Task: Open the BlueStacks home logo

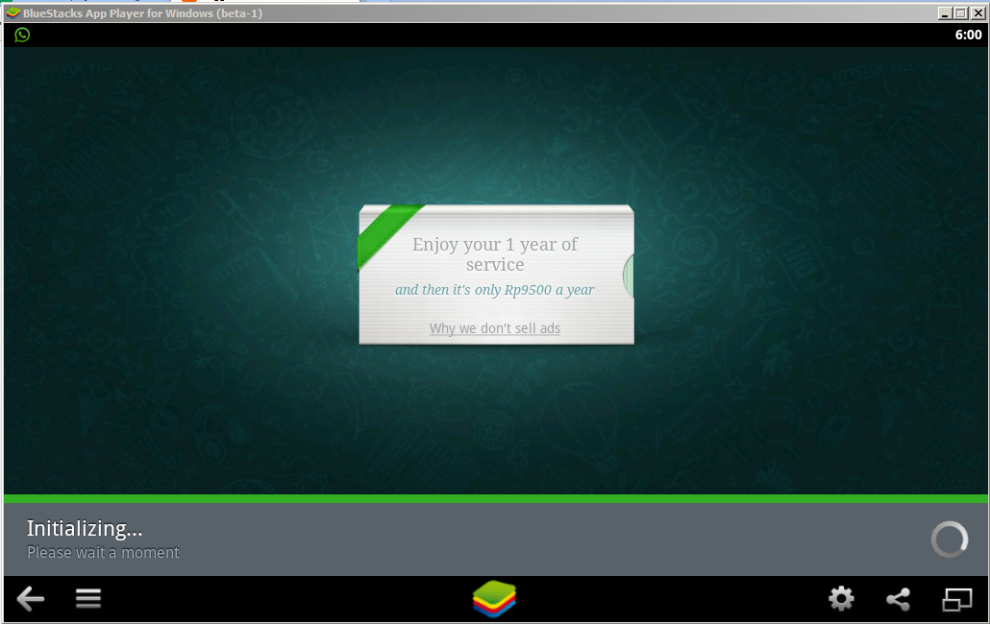Action: click(x=494, y=599)
